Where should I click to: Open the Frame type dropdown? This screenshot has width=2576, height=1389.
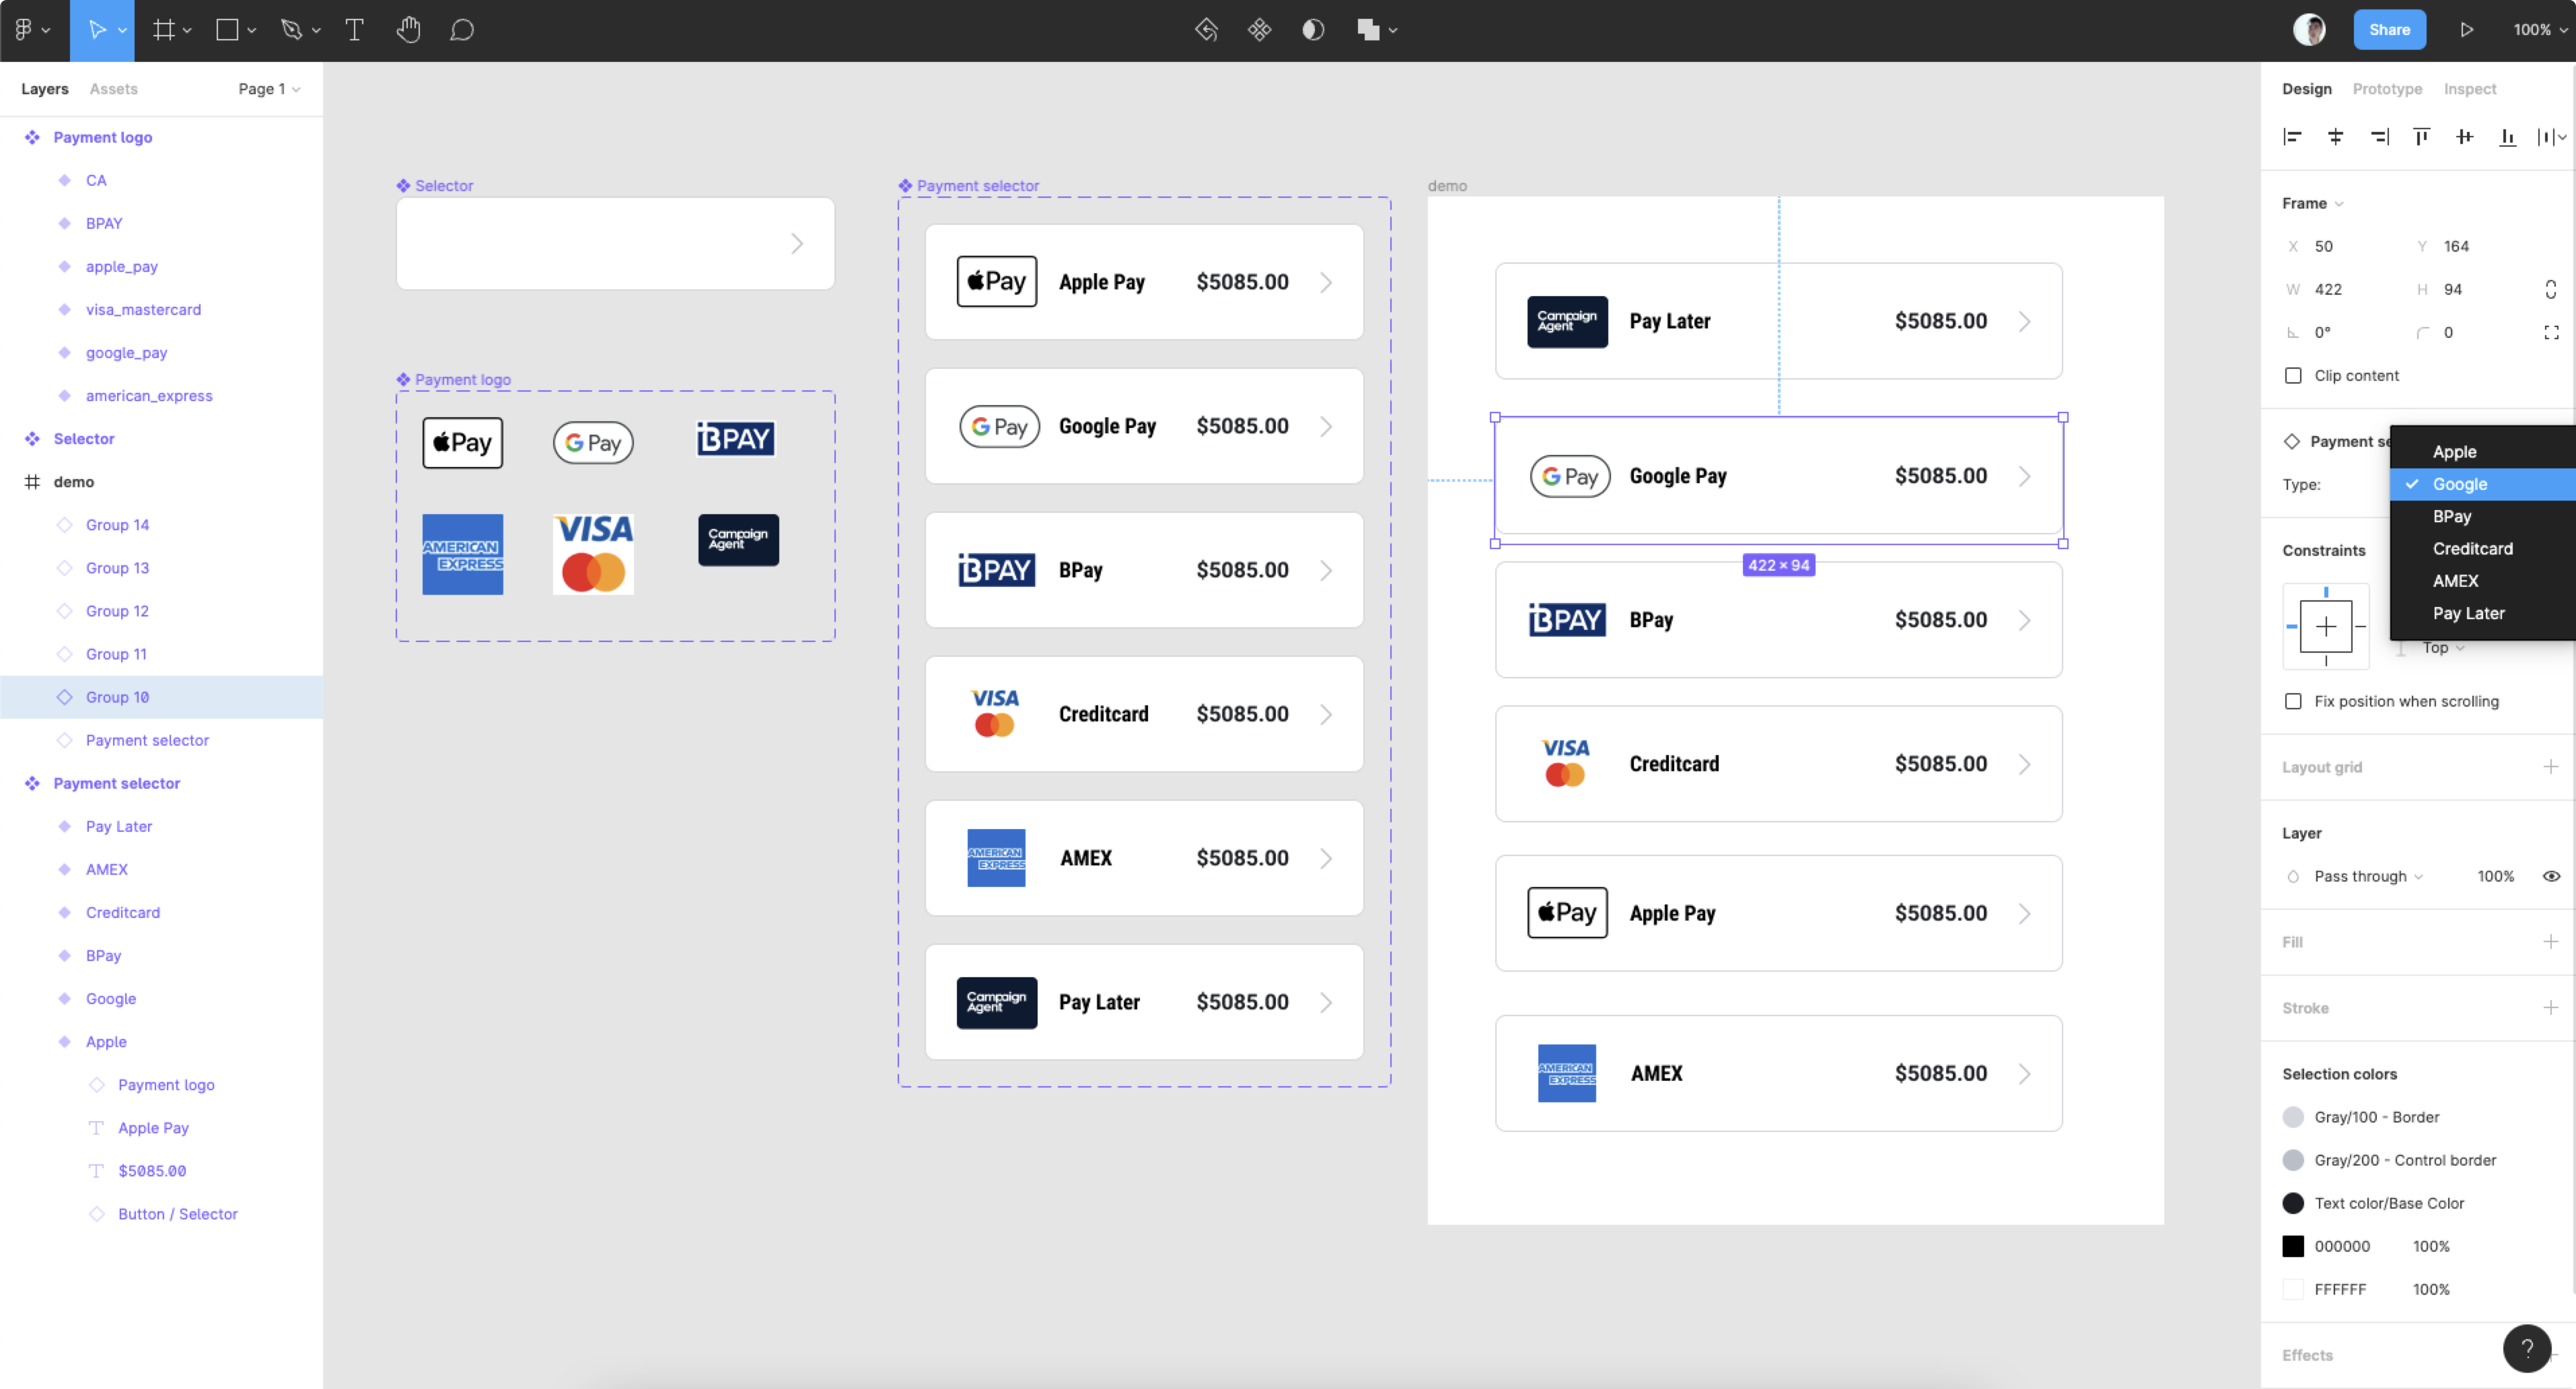point(2312,203)
